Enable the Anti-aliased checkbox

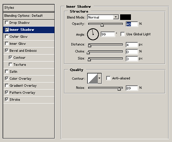(x=108, y=78)
